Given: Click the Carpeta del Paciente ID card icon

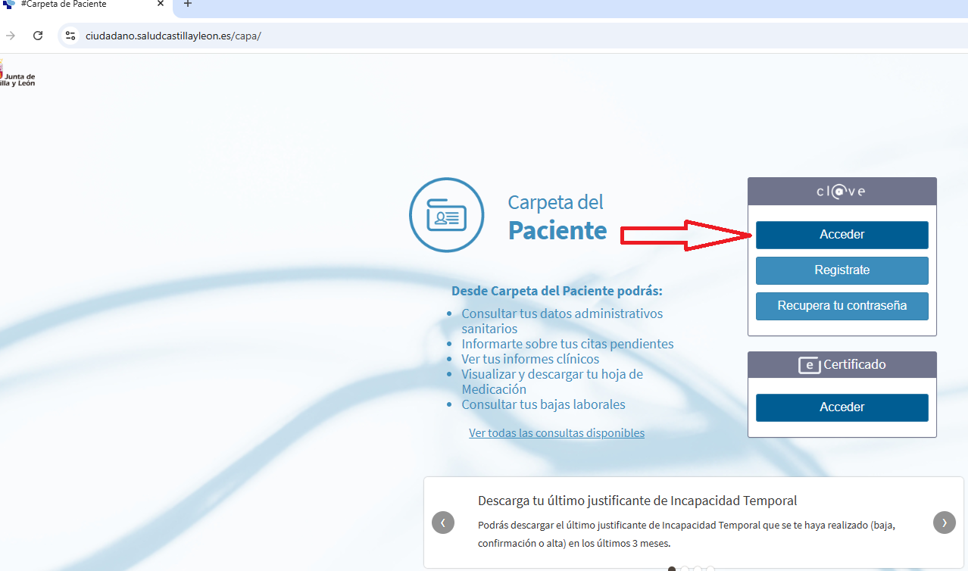Looking at the screenshot, I should pyautogui.click(x=447, y=216).
